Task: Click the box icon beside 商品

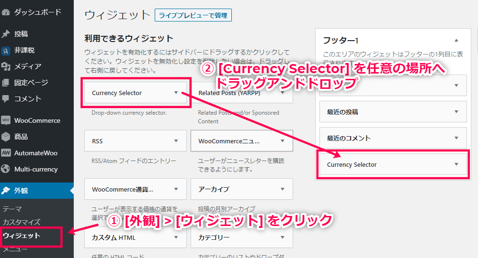Action: [x=6, y=137]
